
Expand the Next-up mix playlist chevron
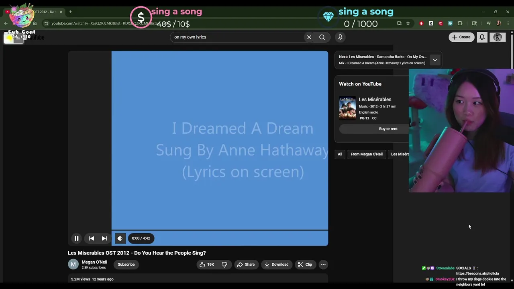coord(435,60)
